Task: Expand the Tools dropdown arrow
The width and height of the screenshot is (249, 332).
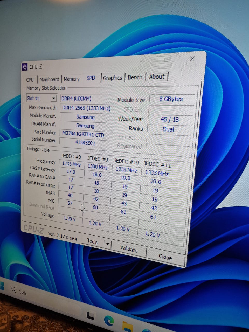Action: click(107, 244)
